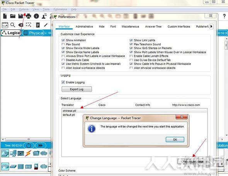Open the File menu
Image resolution: width=228 pixels, height=176 pixels.
pyautogui.click(x=5, y=9)
